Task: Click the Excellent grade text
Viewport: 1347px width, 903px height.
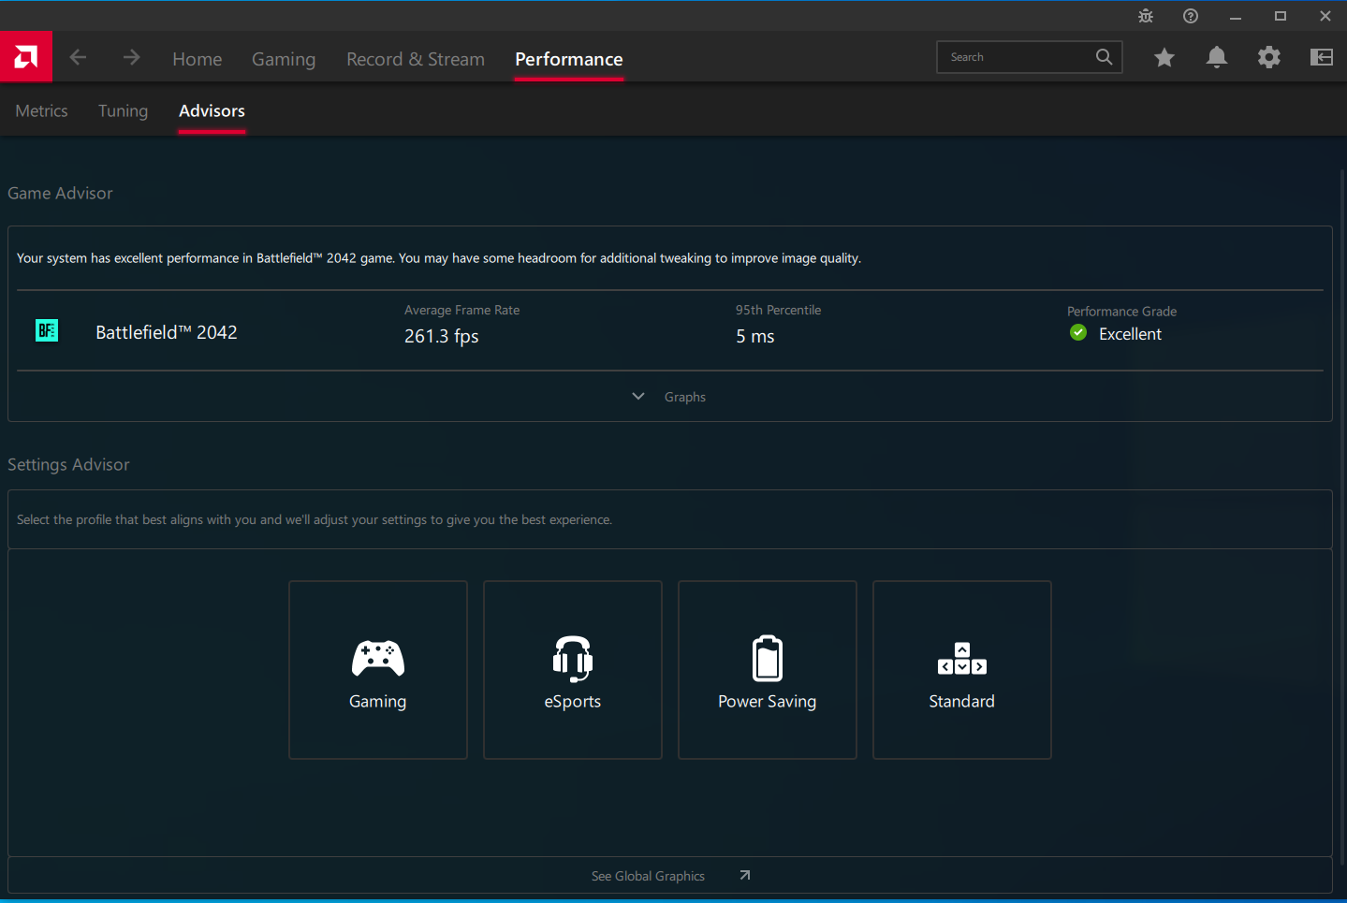Action: [1130, 334]
